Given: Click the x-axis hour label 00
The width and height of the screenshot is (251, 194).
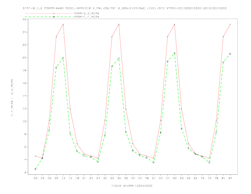Looking at the screenshot, I should (35, 178).
